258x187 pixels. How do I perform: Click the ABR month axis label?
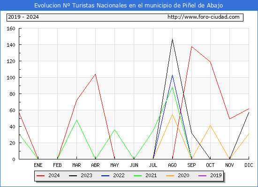pos(95,165)
